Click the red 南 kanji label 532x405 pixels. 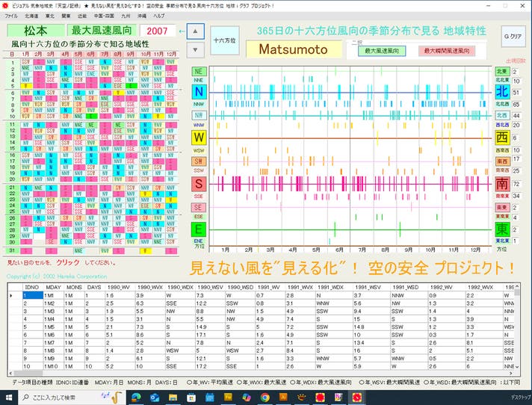coord(502,184)
